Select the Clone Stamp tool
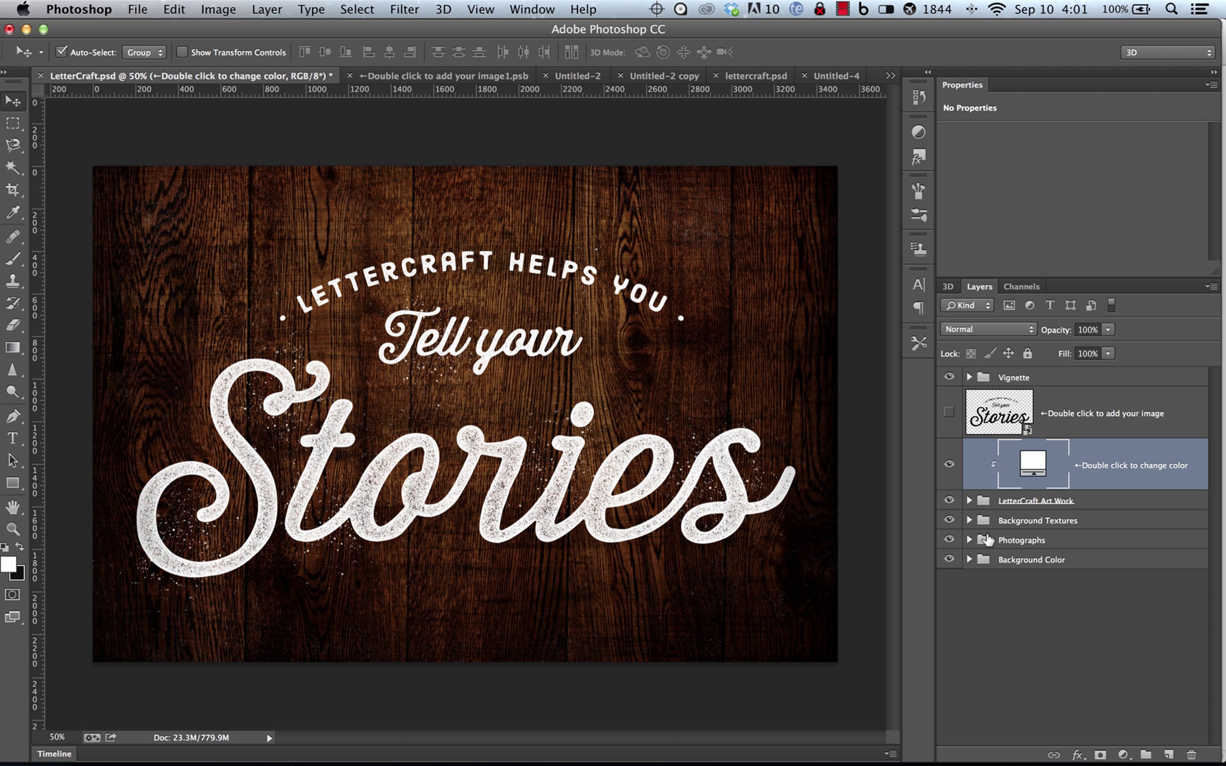 tap(13, 280)
